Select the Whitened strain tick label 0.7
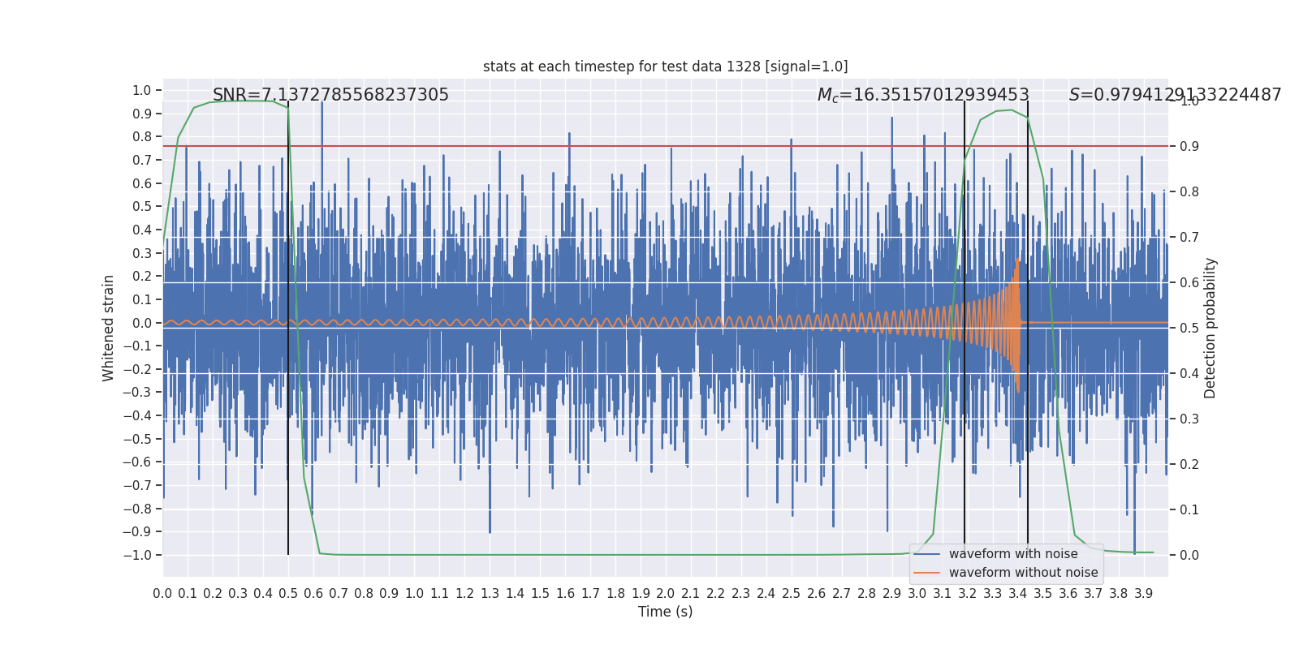Viewport: 1299px width, 649px height. pos(142,160)
